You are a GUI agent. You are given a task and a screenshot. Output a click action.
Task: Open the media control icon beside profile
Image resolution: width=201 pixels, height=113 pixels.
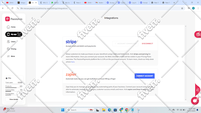tap(189, 8)
